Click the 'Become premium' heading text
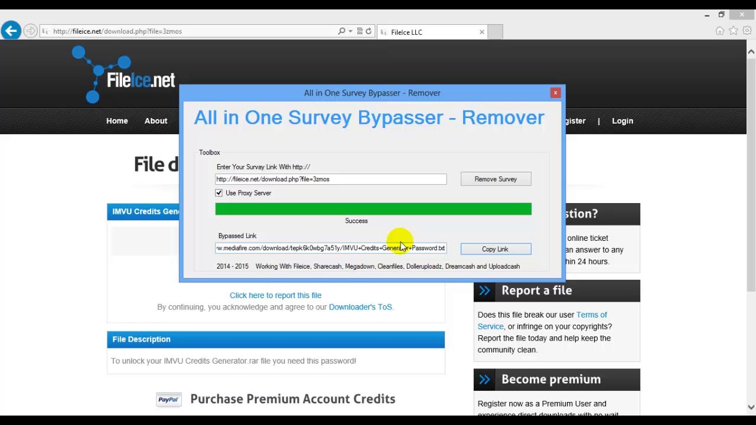The image size is (756, 425). [550, 380]
